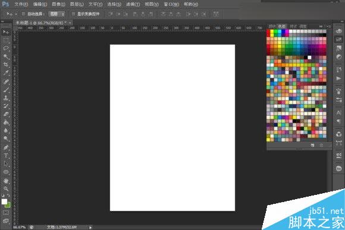Select the Ellipse shape tool

6,172
